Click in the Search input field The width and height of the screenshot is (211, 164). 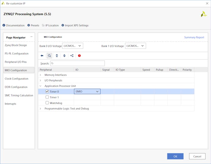point(78,63)
